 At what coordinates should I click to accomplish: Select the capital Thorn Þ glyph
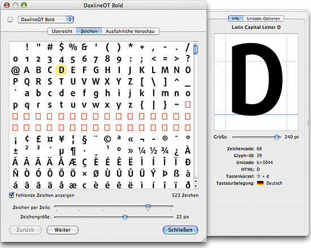[165, 173]
